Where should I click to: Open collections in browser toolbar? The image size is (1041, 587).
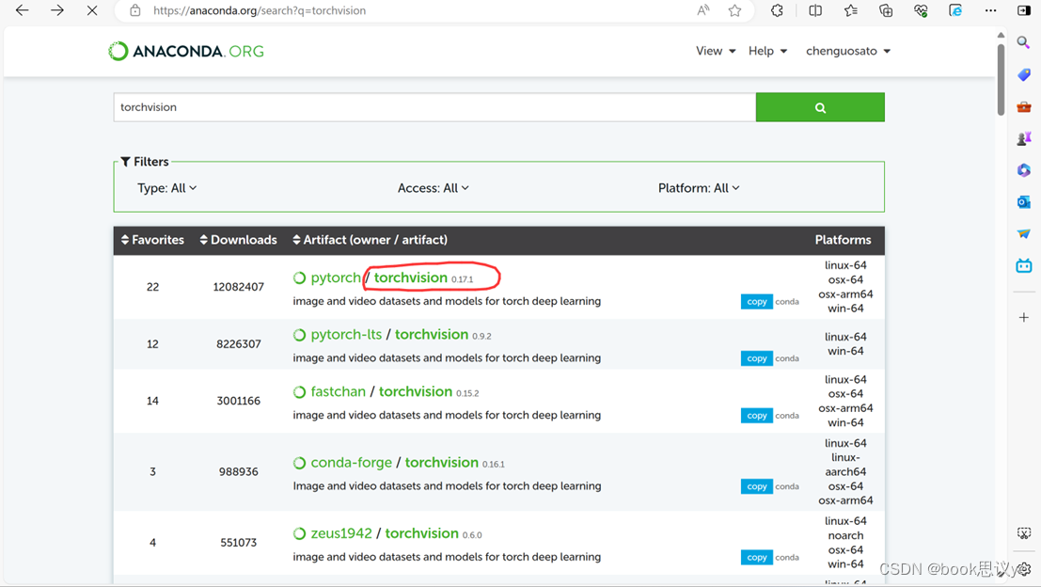(886, 10)
